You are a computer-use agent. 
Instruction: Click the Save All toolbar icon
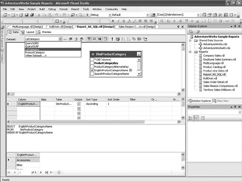click(32, 15)
